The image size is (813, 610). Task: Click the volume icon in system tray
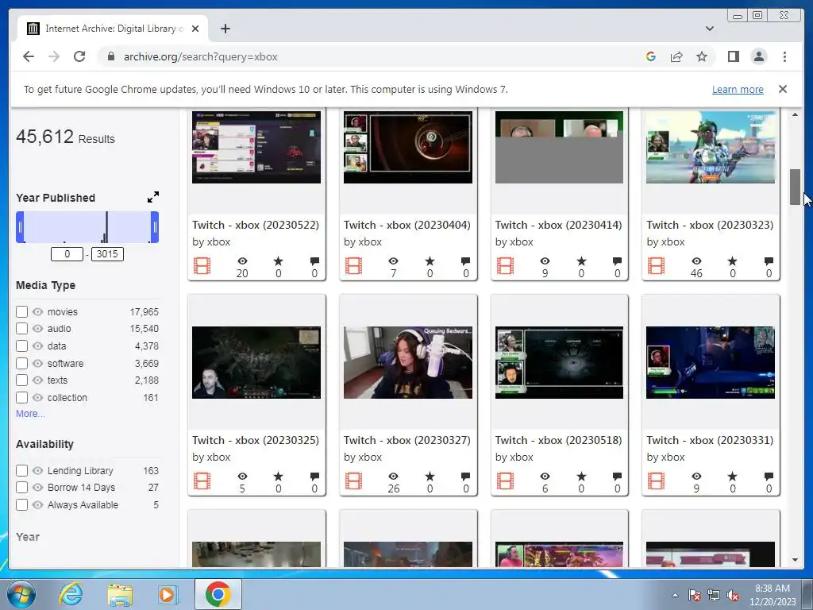point(733,596)
